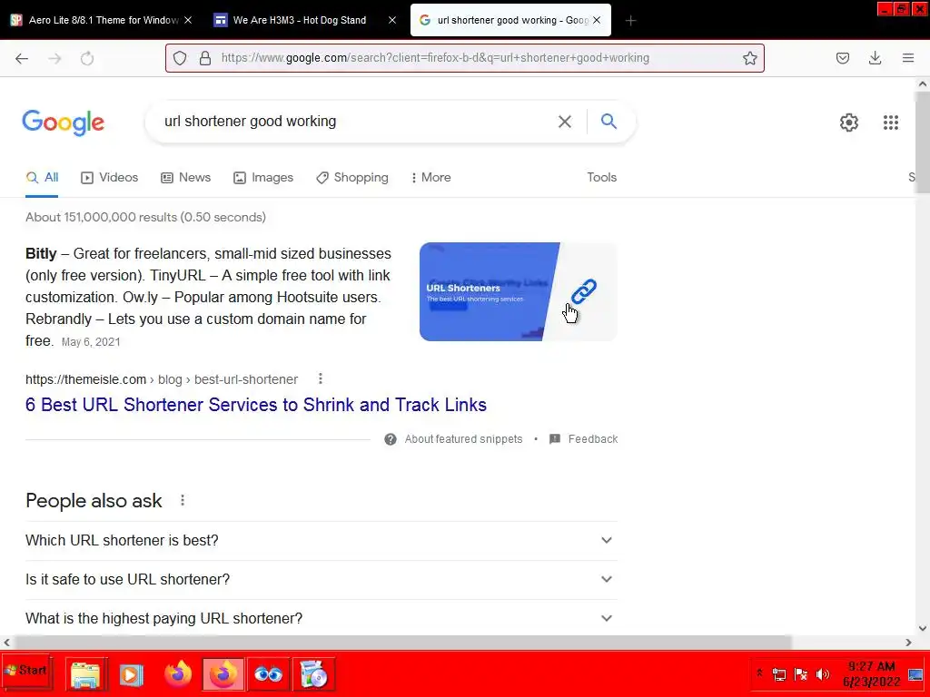Screen dimensions: 930x697
Task: Open the software installer disc taskbar icon
Action: tap(314, 674)
